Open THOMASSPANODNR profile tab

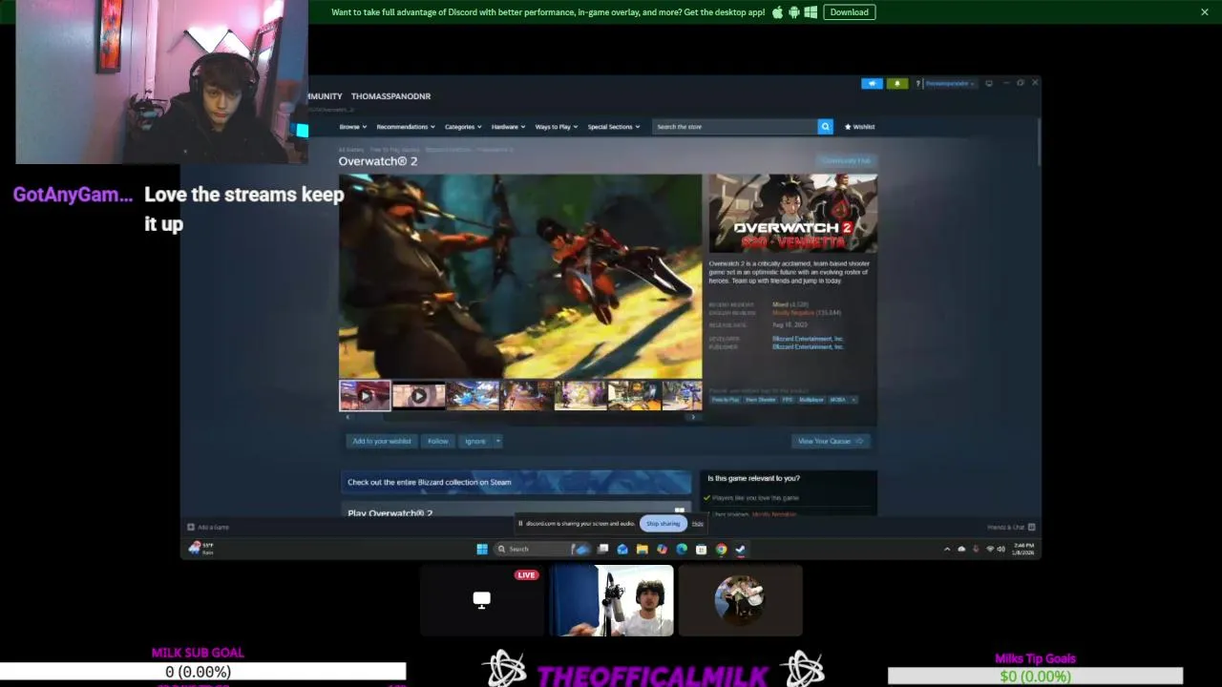390,96
